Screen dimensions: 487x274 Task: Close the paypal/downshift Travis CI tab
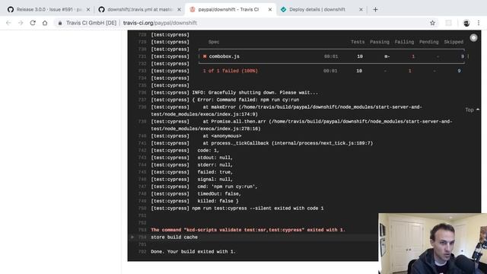coord(270,10)
